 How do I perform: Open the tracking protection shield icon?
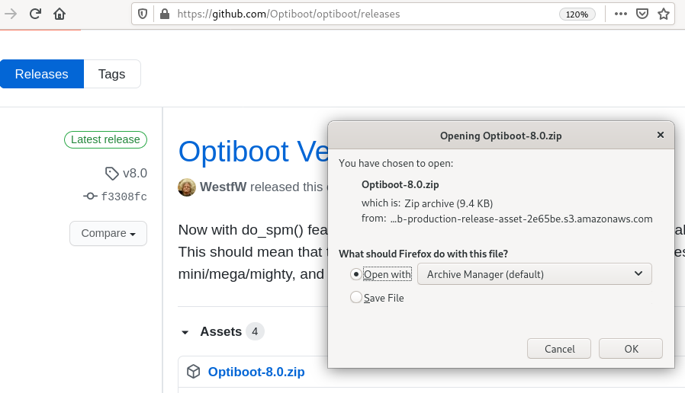click(x=143, y=14)
